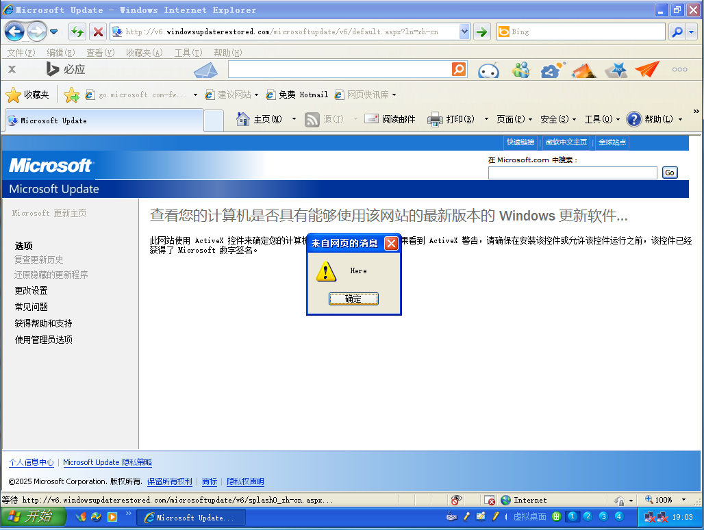Open the recent pages dropdown arrow
The width and height of the screenshot is (704, 530).
pos(54,31)
